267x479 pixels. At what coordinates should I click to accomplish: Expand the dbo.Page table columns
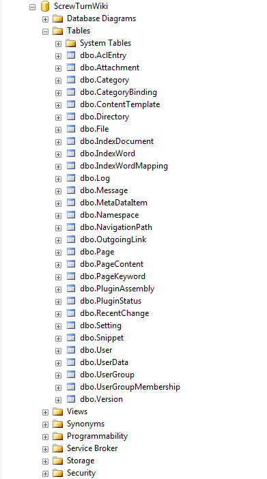(59, 253)
